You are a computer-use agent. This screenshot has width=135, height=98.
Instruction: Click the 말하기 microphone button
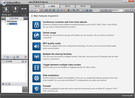click(15, 10)
